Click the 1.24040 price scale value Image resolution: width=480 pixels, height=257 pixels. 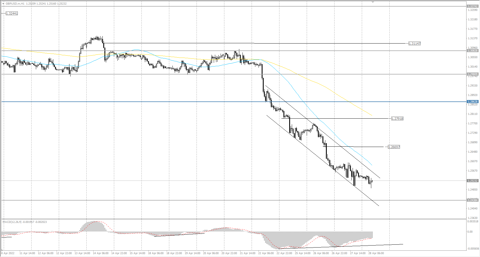[473, 209]
